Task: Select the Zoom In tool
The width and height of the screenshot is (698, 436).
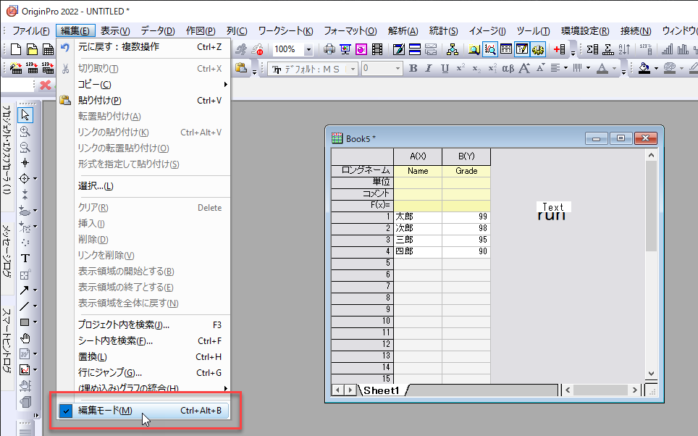Action: (25, 131)
